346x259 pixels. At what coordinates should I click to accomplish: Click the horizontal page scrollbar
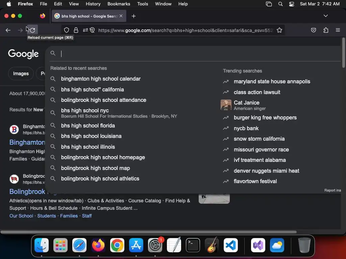[148, 232]
